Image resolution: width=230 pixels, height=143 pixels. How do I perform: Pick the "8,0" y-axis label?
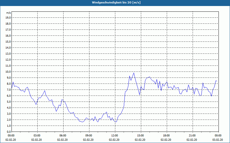click(x=9, y=84)
